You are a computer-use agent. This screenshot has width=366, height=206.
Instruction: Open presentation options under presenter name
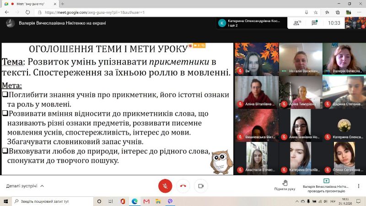pyautogui.click(x=326, y=185)
